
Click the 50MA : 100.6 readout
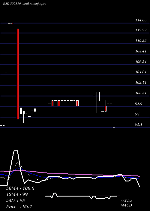pyautogui.click(x=20, y=188)
